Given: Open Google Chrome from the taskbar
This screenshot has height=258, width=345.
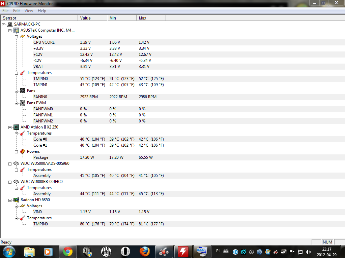Looking at the screenshot, I should (x=67, y=251).
